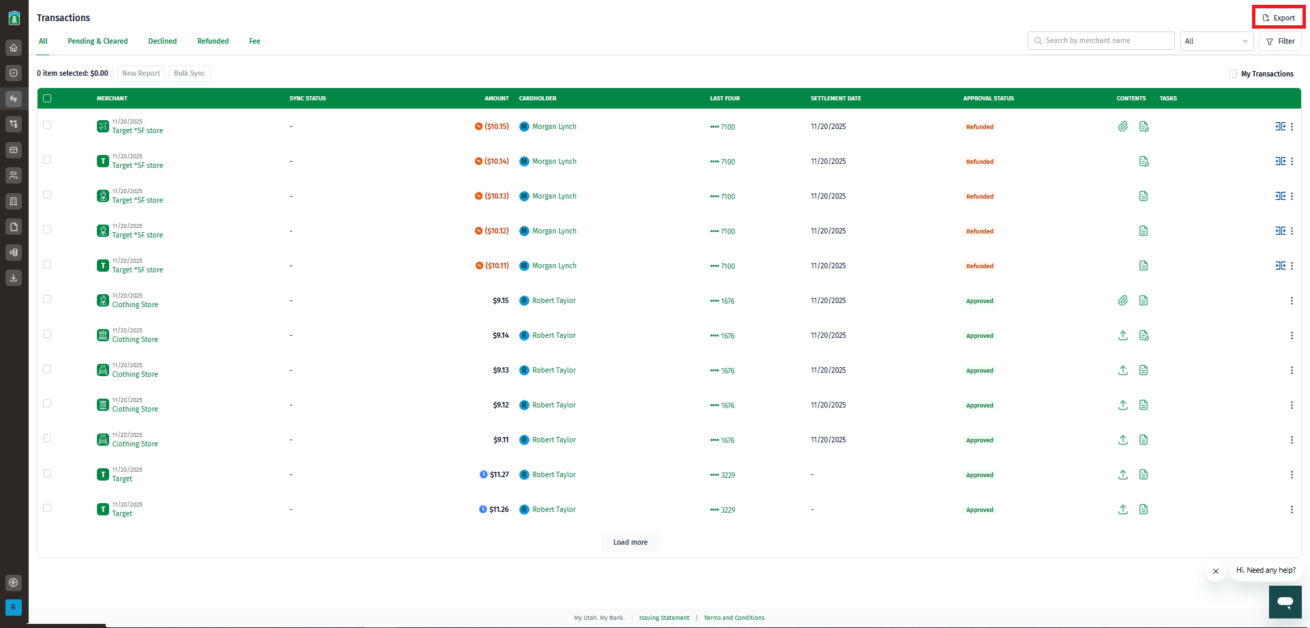Open the building icon in the sidebar

click(14, 201)
